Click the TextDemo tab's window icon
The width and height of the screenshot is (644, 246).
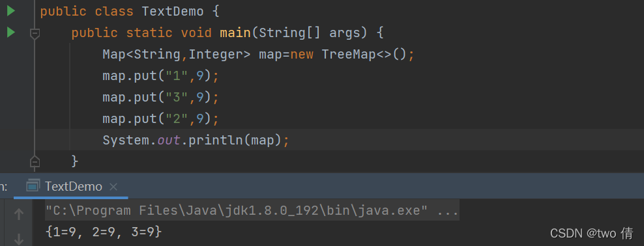[33, 186]
